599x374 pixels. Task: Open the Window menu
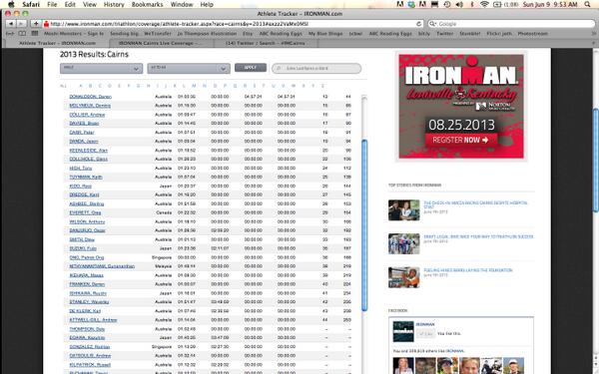[x=182, y=4]
